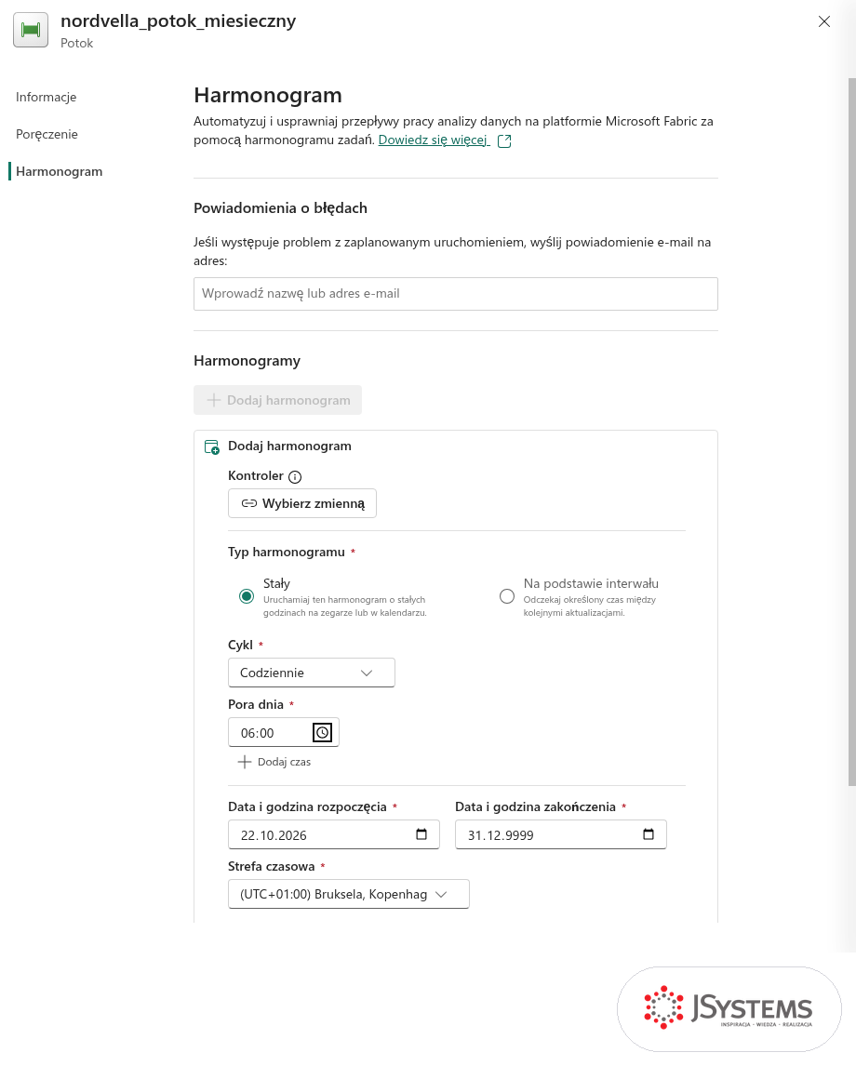Screen dimensions: 856x1066
Task: Open the external link icon after Dowiedz się więcej
Action: click(504, 140)
